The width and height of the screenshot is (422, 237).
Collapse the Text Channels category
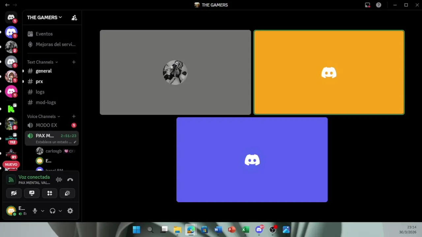[42, 62]
